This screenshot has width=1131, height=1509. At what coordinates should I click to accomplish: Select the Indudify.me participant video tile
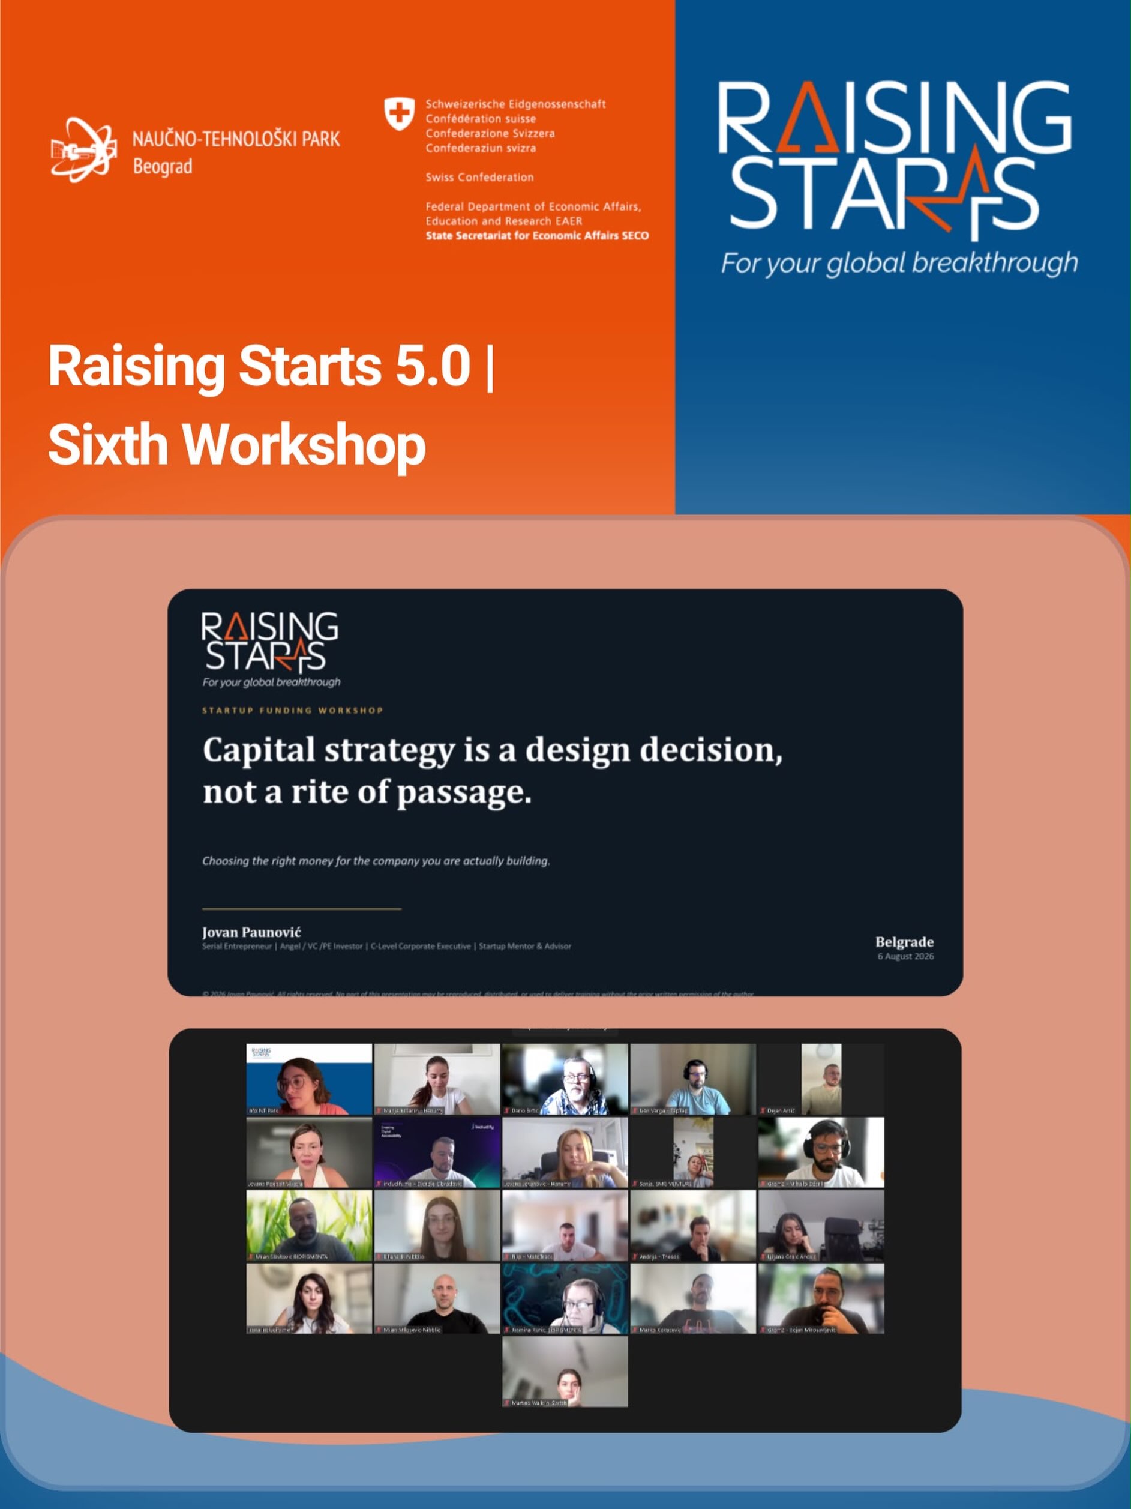(437, 1152)
